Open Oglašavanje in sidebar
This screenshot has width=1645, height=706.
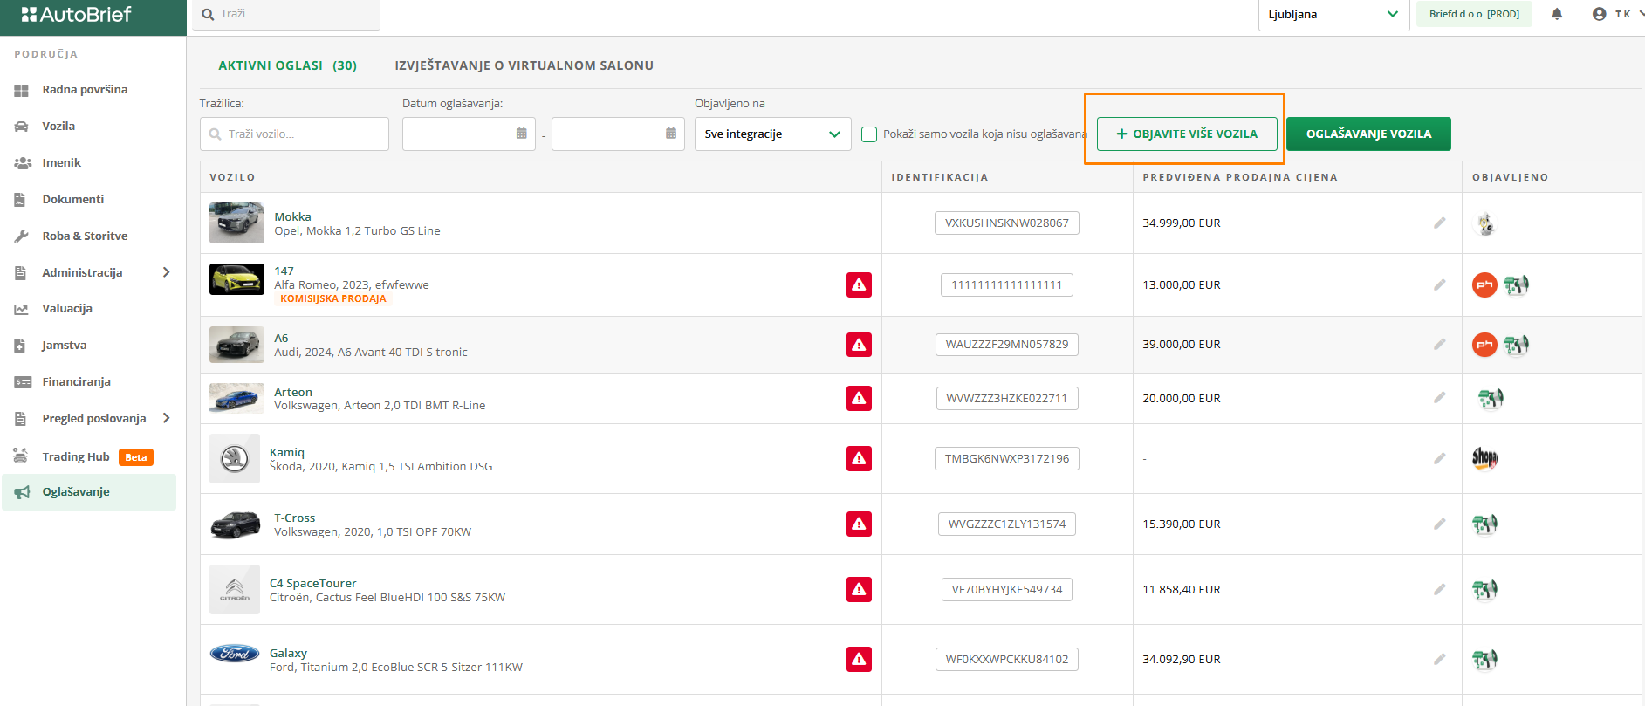pyautogui.click(x=89, y=492)
